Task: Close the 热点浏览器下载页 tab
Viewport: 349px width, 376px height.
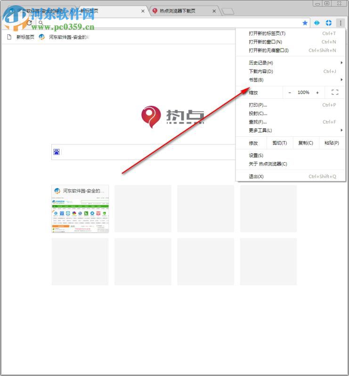Action: tap(214, 11)
